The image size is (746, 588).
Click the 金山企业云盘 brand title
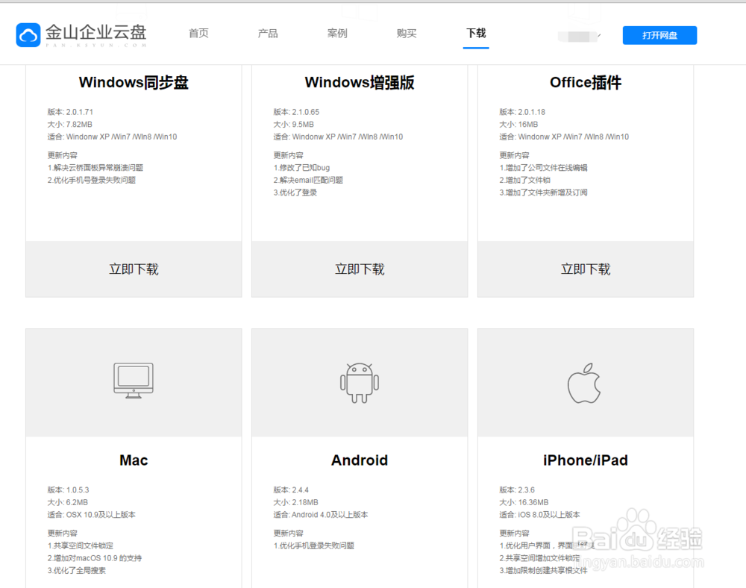click(x=96, y=32)
